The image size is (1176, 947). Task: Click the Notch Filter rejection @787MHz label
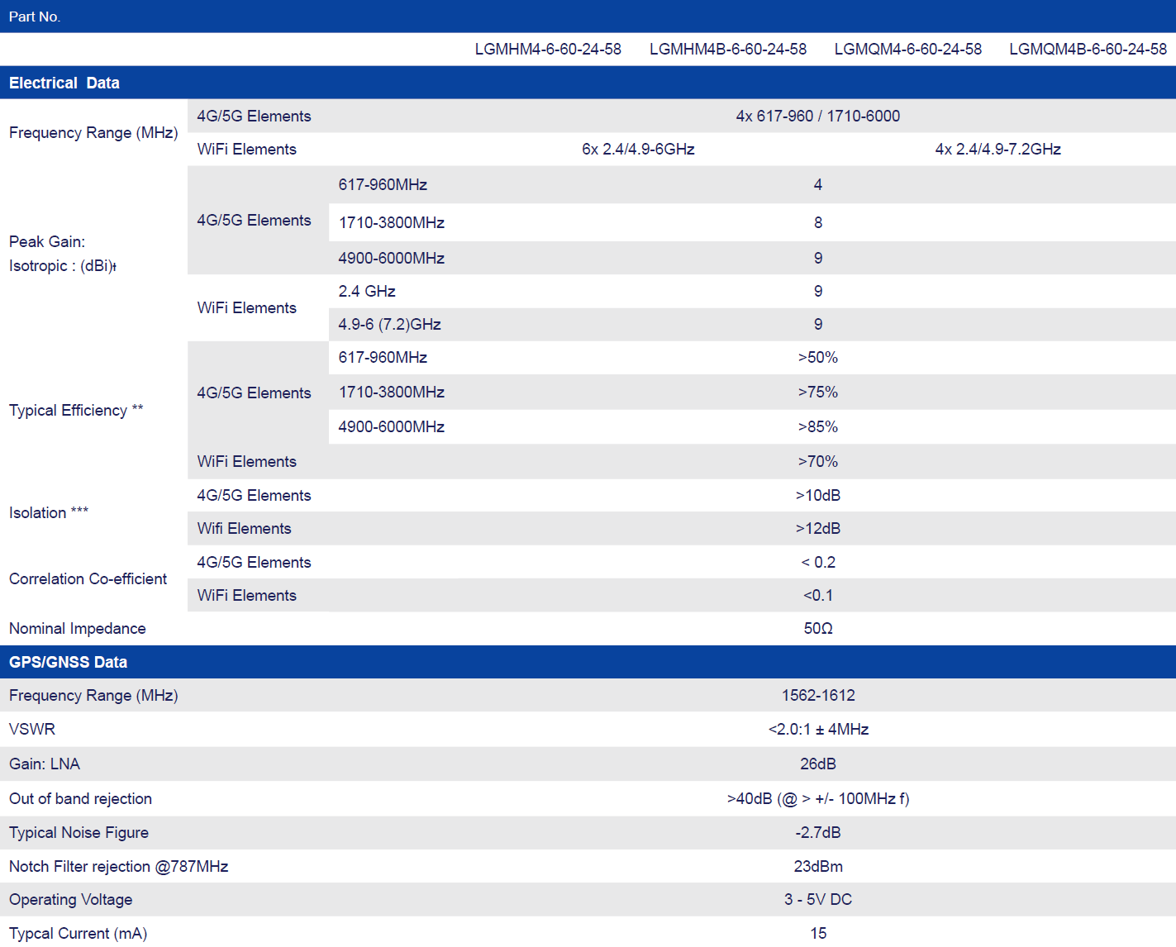(x=118, y=867)
